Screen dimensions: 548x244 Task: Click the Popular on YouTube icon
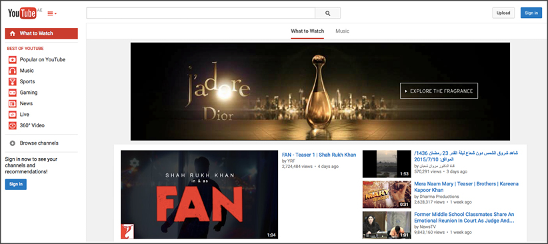click(x=13, y=60)
